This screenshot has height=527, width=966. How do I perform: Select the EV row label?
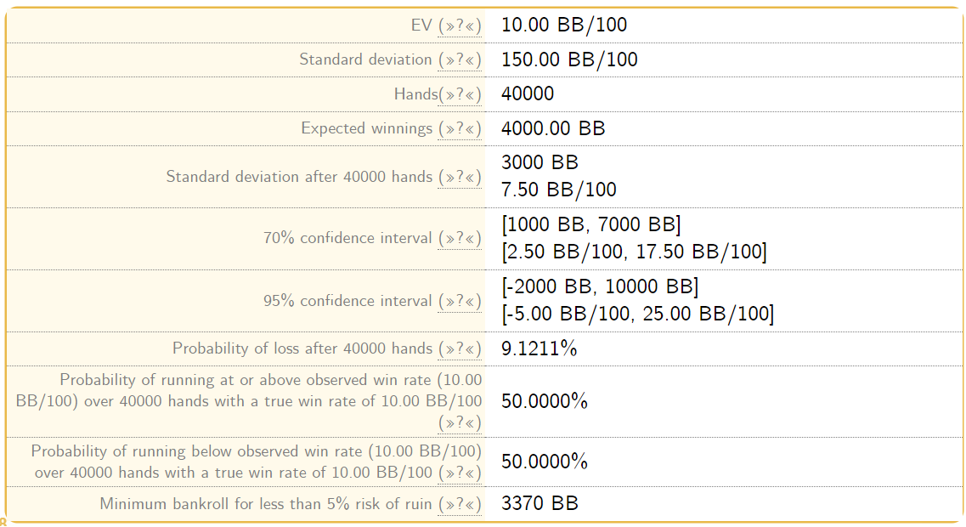point(422,25)
